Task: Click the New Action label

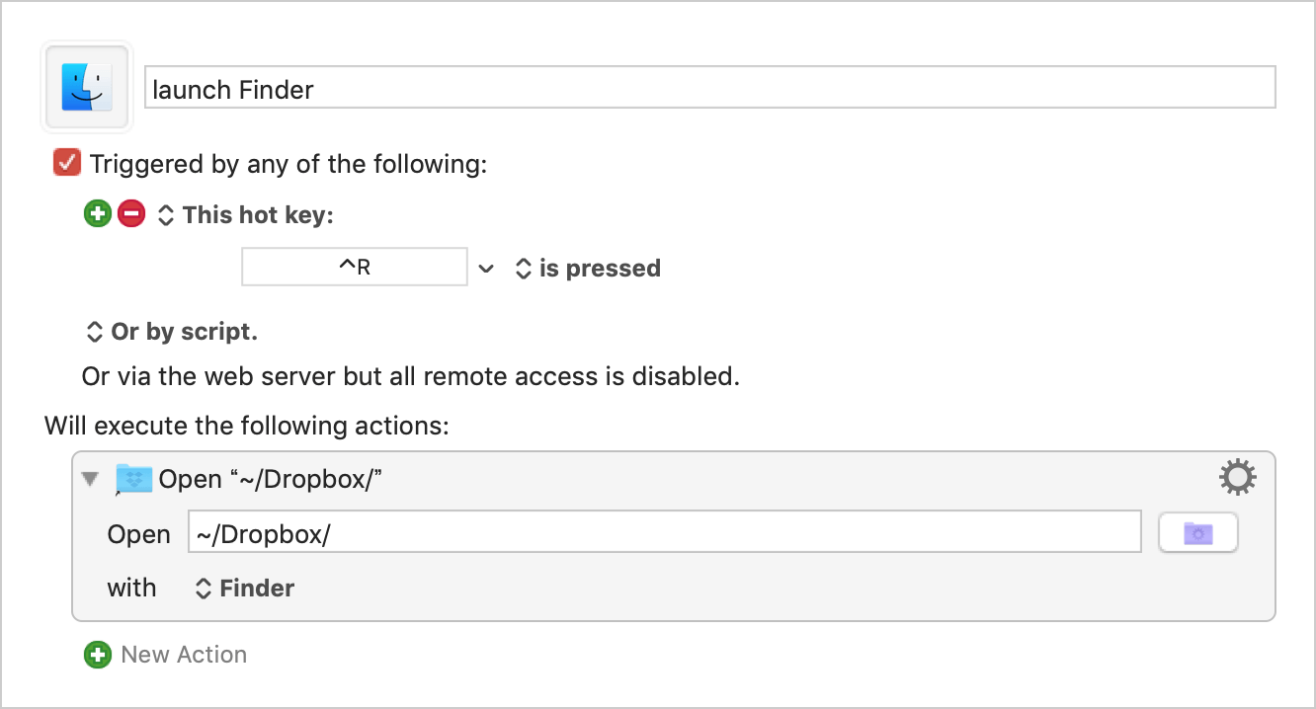Action: (x=184, y=655)
